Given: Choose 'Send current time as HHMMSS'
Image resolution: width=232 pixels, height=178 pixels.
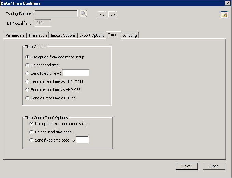Looking at the screenshot, I should point(28,90).
